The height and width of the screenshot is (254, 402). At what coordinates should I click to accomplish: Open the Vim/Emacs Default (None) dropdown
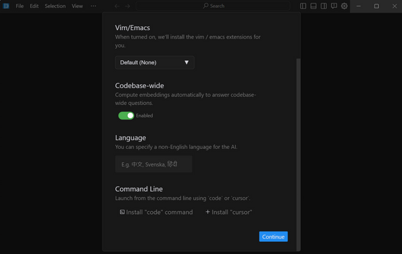[155, 62]
